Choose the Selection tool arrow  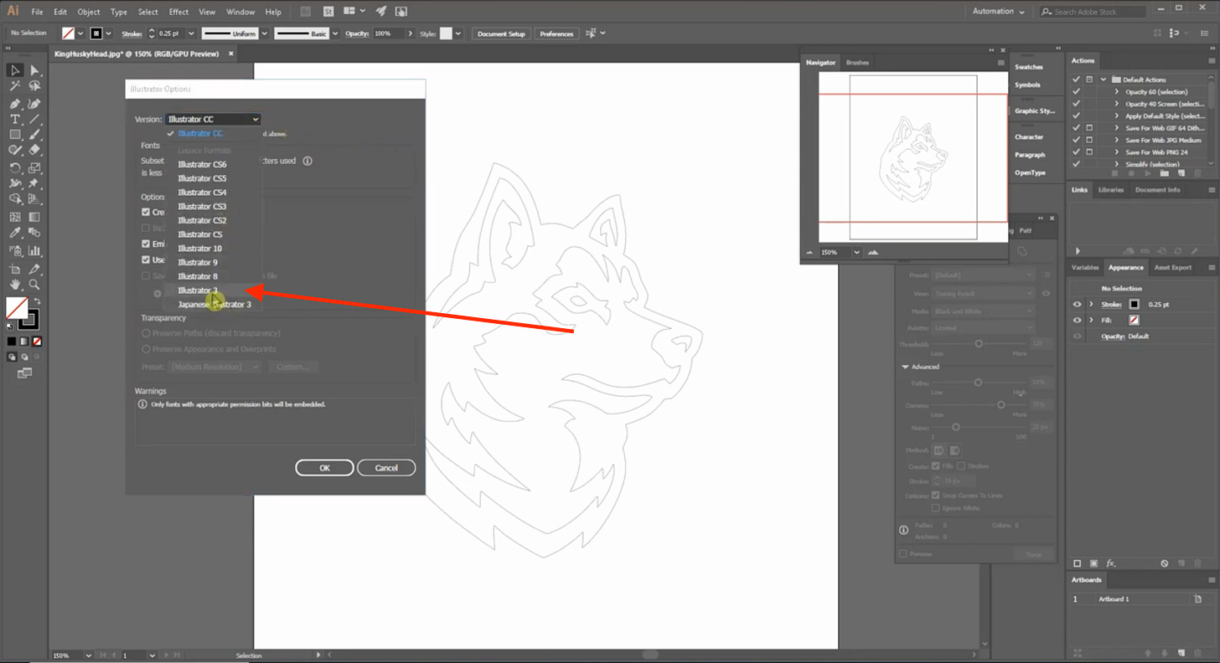(x=15, y=70)
